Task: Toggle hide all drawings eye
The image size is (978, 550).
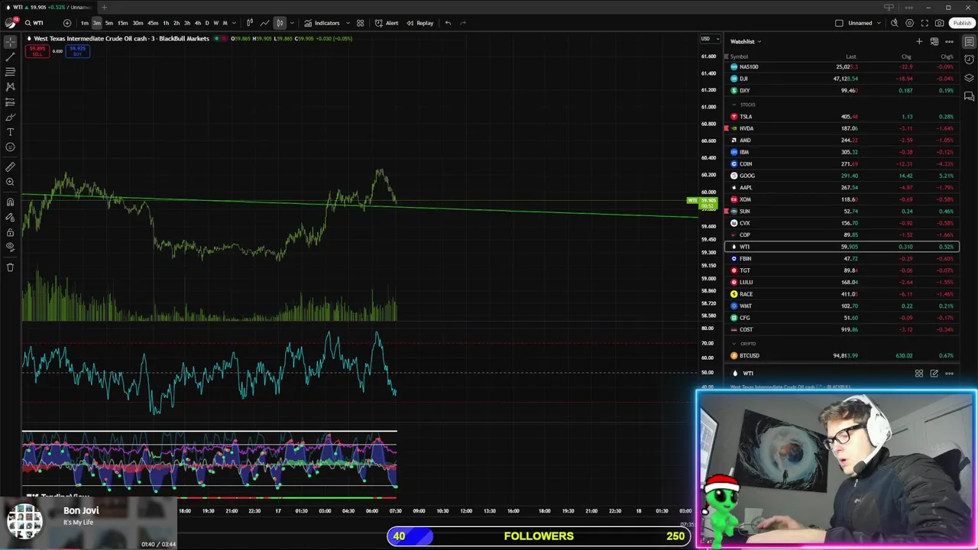Action: pyautogui.click(x=10, y=247)
